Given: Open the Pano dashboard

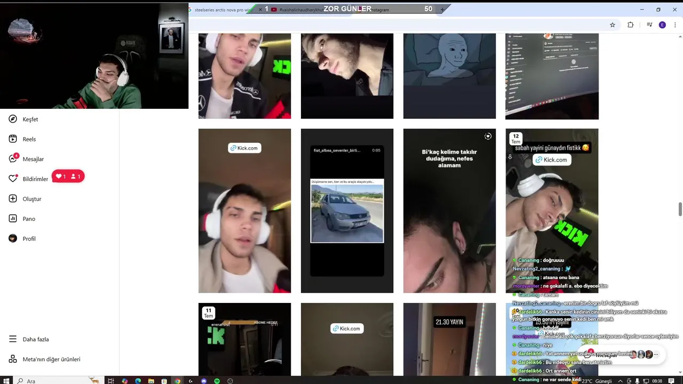Looking at the screenshot, I should click(22, 219).
